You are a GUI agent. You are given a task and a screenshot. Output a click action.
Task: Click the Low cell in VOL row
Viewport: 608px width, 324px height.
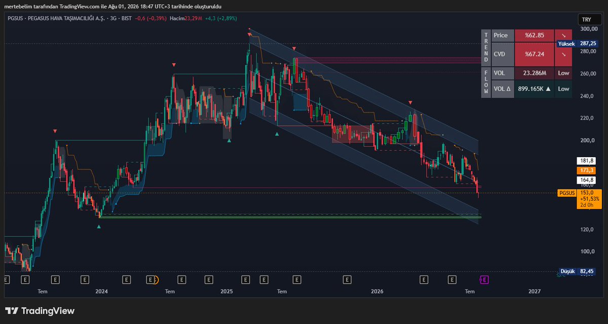pyautogui.click(x=563, y=73)
